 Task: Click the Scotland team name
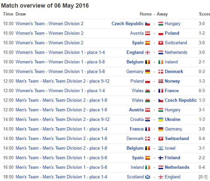(x=135, y=177)
